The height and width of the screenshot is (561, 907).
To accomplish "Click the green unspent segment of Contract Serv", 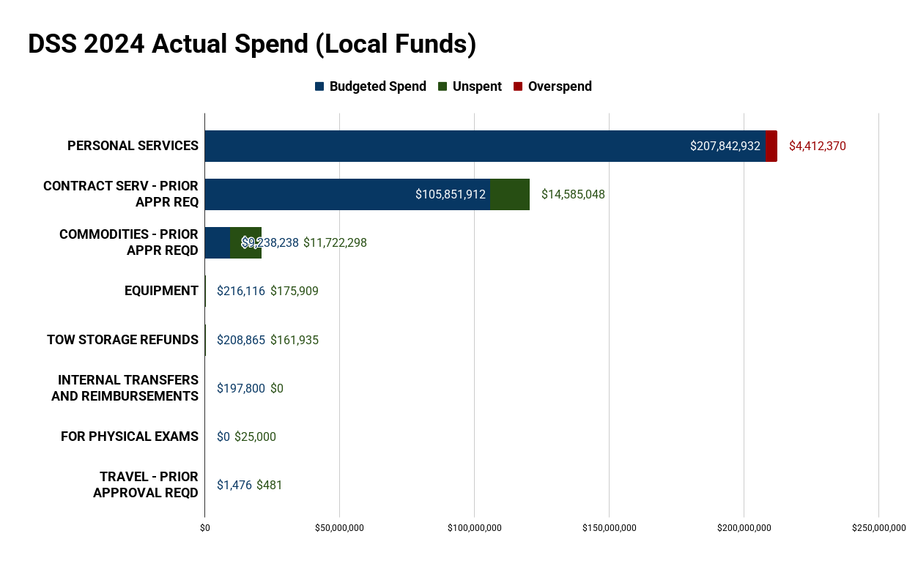I will (510, 194).
